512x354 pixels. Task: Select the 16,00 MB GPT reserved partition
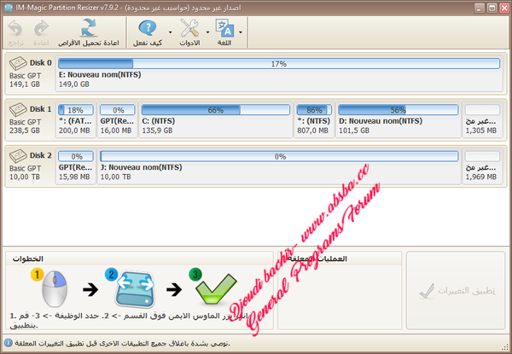(117, 119)
